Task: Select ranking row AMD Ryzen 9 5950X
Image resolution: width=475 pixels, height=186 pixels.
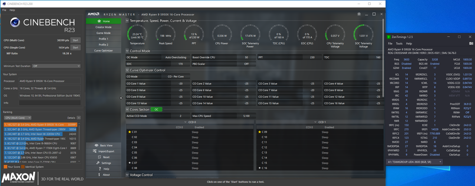Action: pyautogui.click(x=40, y=125)
